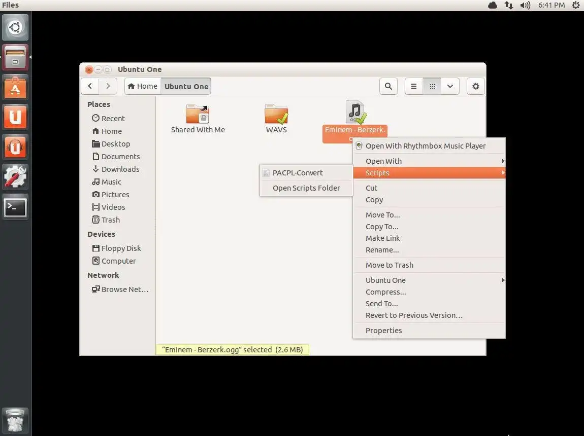Go back with the left arrow button

pyautogui.click(x=90, y=86)
